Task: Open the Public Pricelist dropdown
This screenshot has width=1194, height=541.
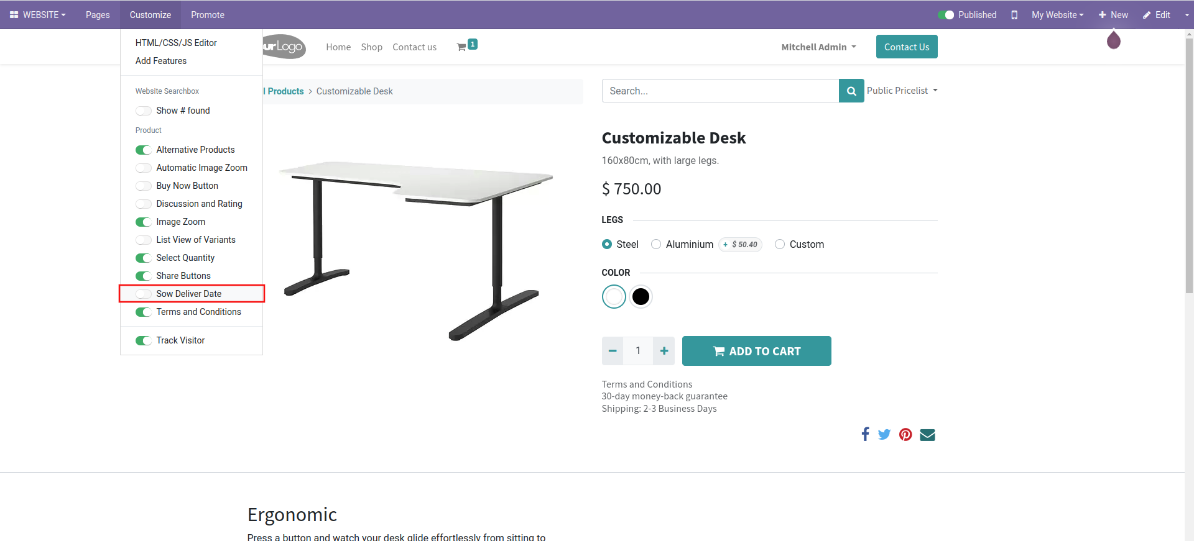Action: coord(902,91)
